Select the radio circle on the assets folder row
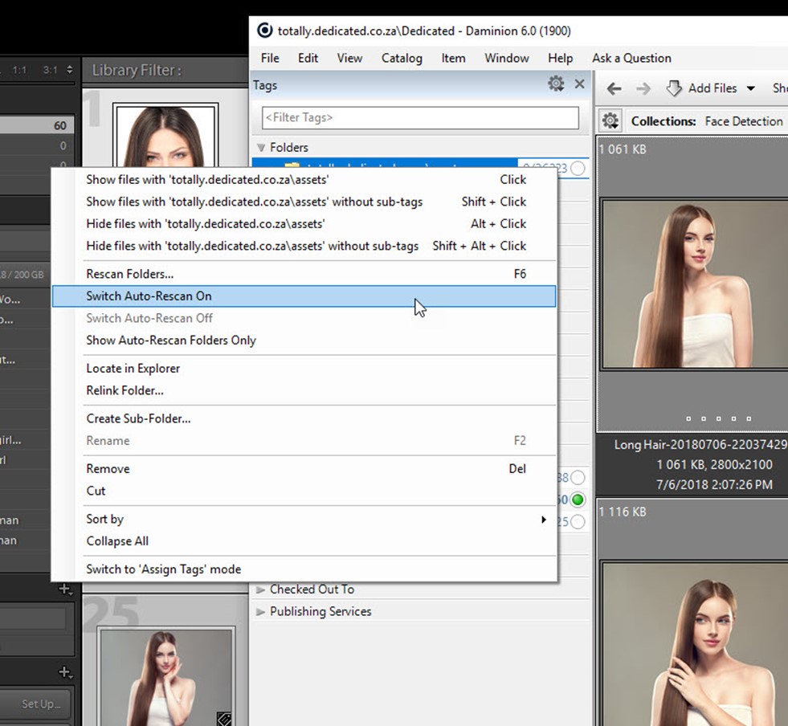The image size is (788, 726). pos(578,168)
